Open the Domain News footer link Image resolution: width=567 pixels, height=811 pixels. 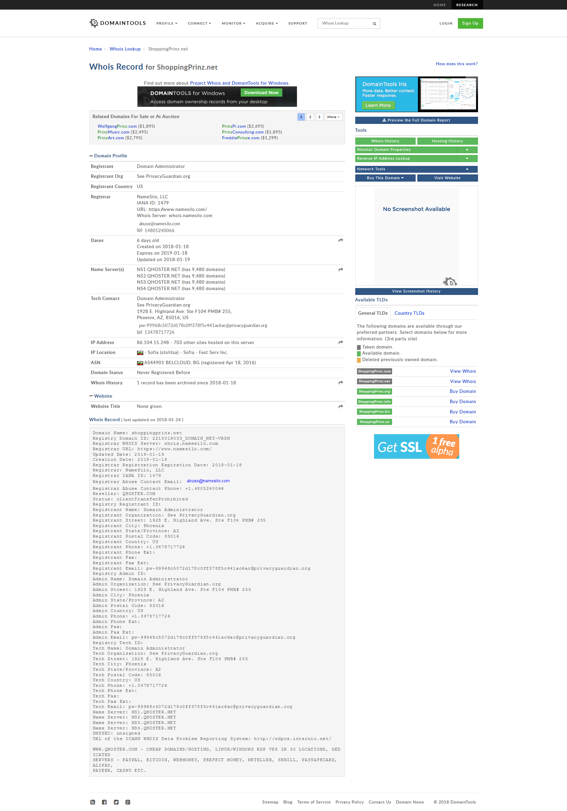point(409,802)
